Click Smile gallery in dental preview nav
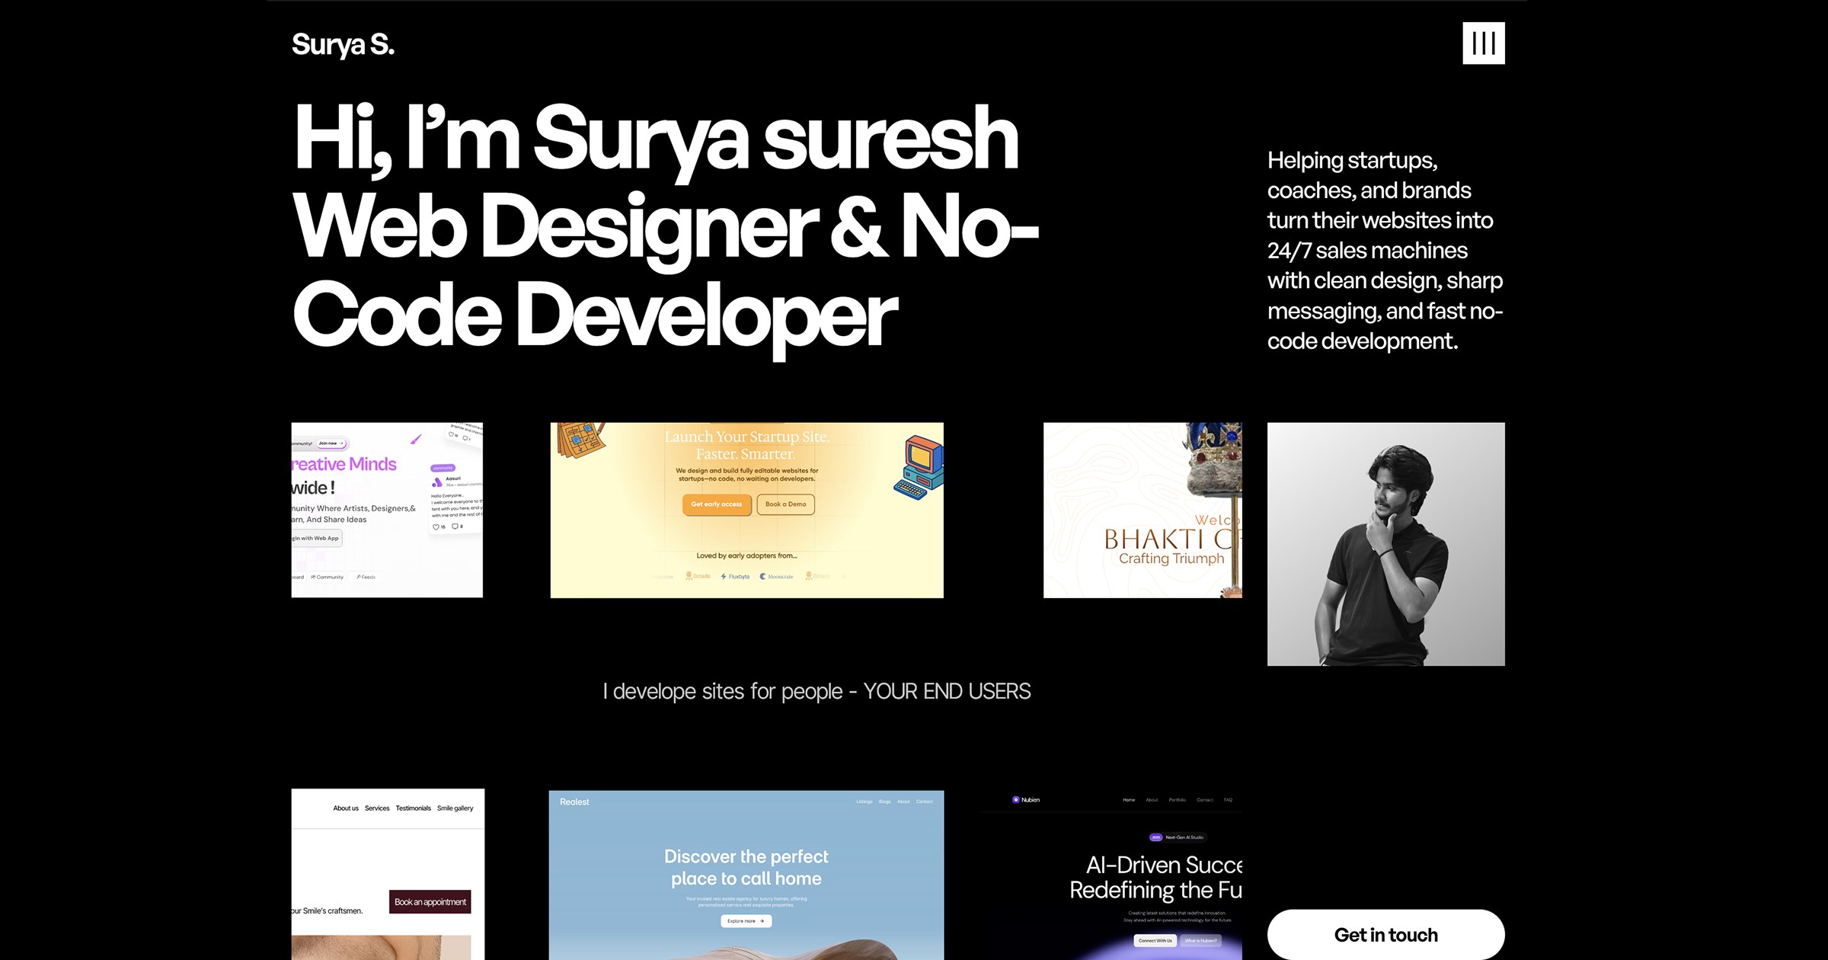This screenshot has width=1828, height=960. (455, 808)
